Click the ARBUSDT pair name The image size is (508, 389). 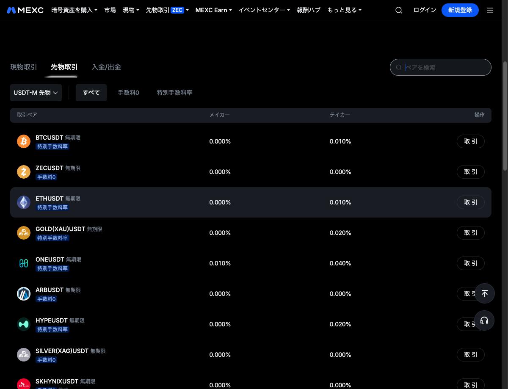tap(50, 290)
